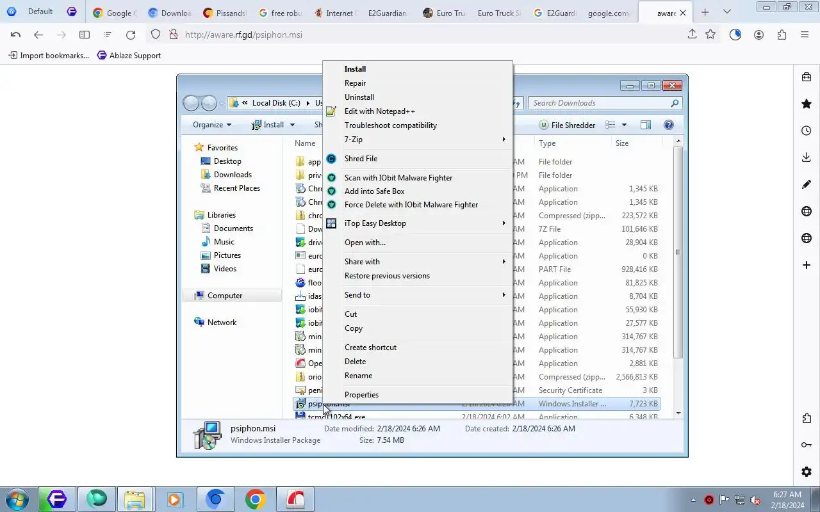Viewport: 820px width, 512px height.
Task: Select Computer in navigation pane
Action: coord(225,296)
